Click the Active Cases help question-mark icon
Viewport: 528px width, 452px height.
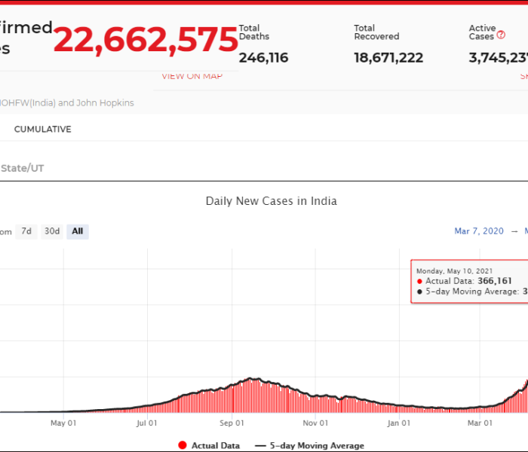pos(501,35)
